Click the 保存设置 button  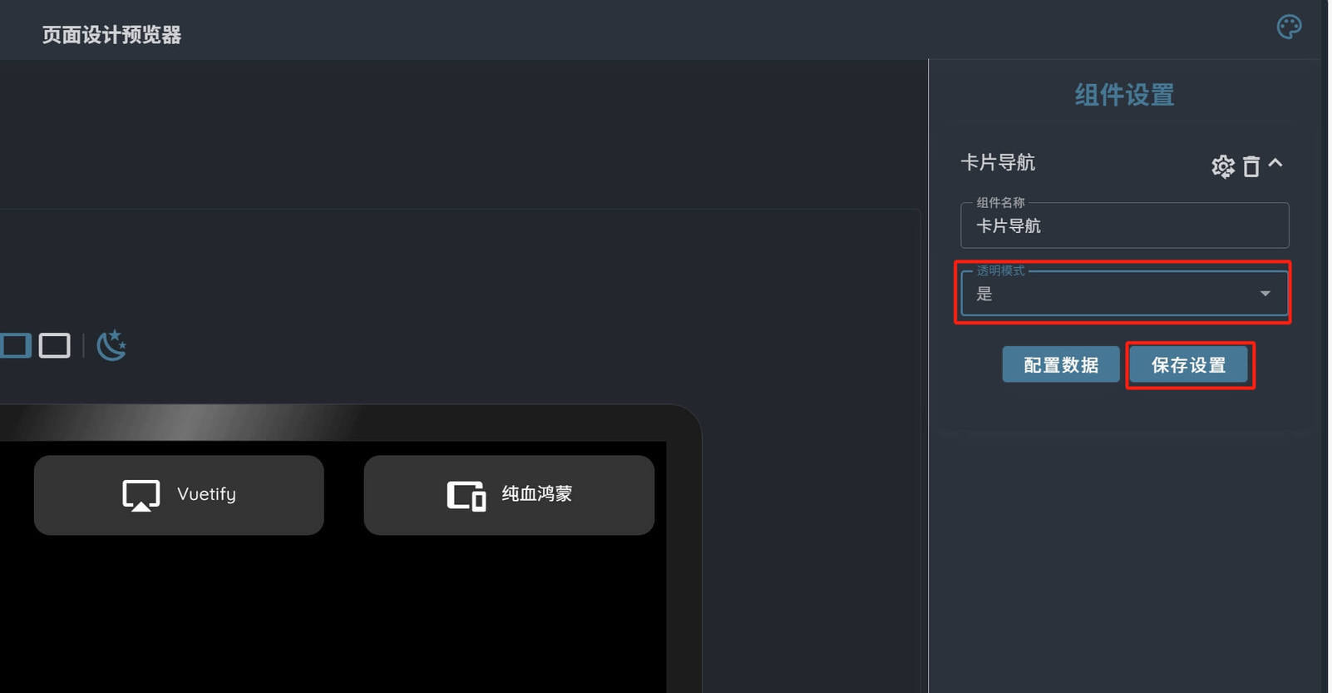click(1188, 364)
